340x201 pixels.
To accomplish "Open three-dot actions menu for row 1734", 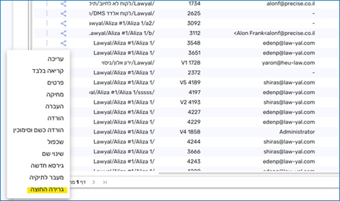I will tap(47, 3).
